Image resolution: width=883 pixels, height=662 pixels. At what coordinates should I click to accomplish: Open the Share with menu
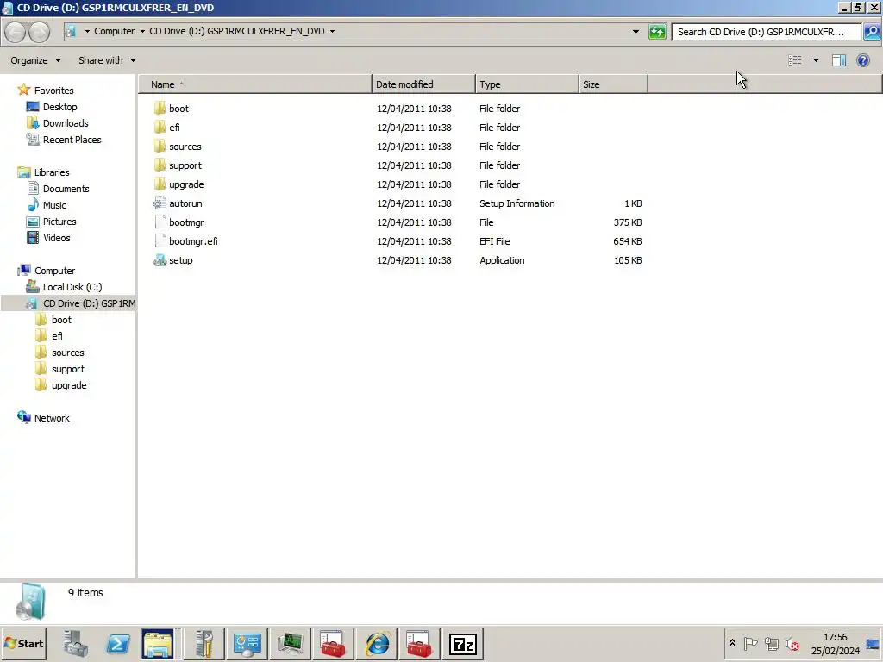tap(107, 60)
